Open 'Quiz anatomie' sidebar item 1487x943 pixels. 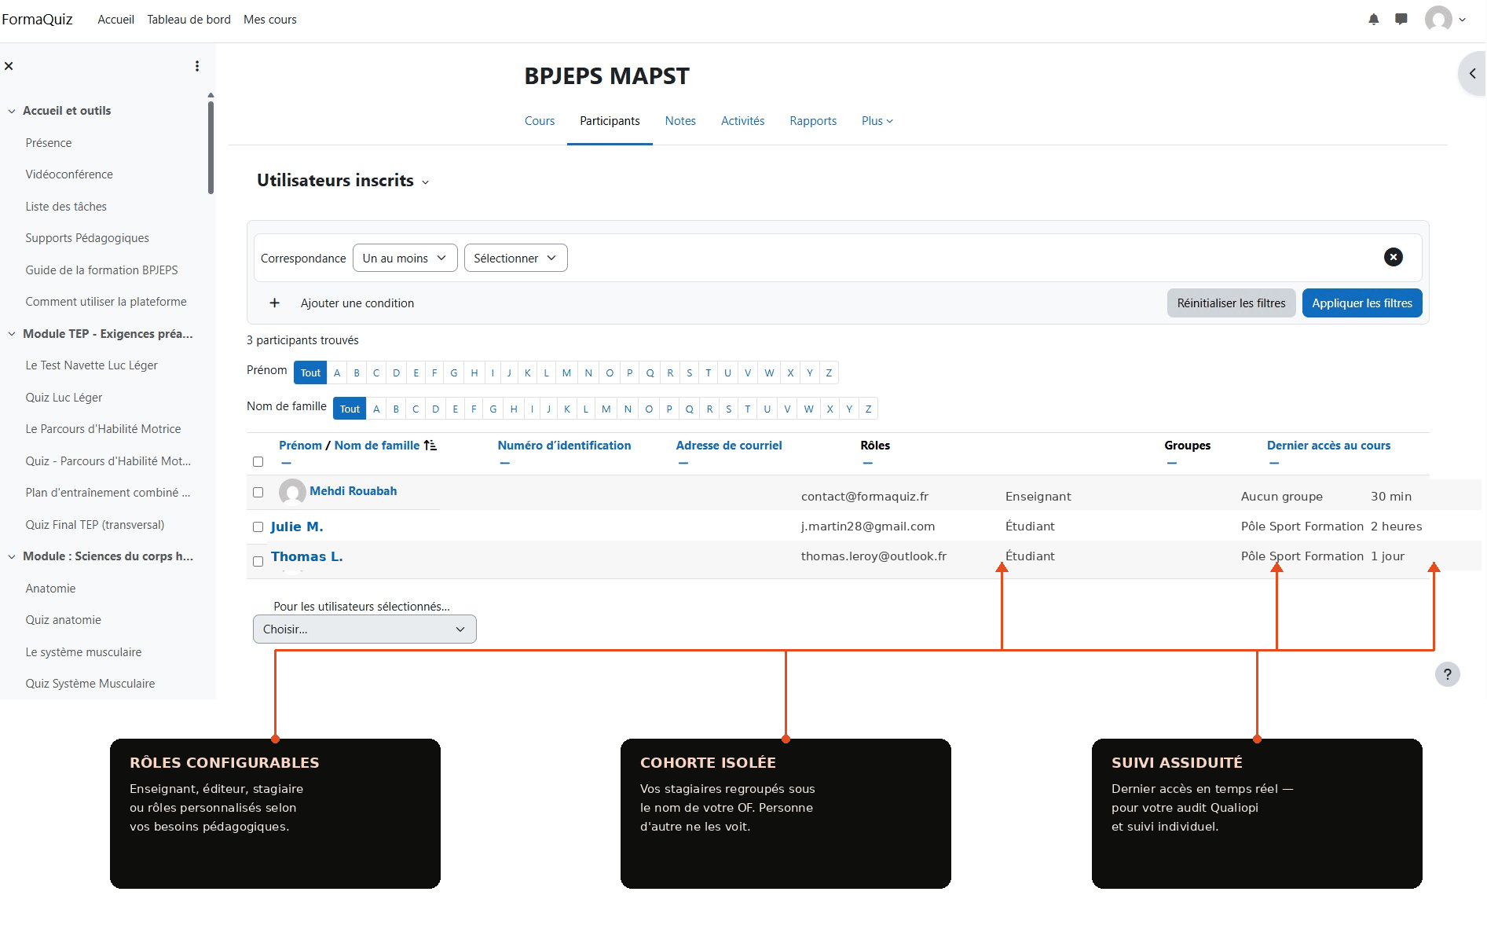pyautogui.click(x=63, y=619)
